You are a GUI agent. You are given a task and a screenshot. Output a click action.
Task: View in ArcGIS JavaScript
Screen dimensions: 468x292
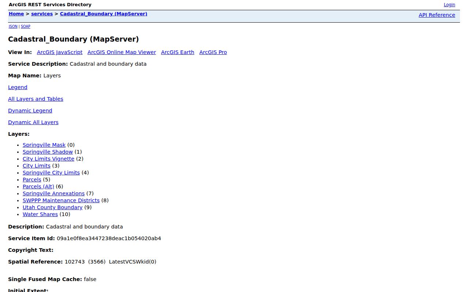(x=60, y=52)
